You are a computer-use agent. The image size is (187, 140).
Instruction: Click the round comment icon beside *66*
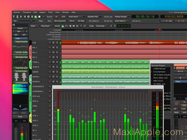pos(26,31)
